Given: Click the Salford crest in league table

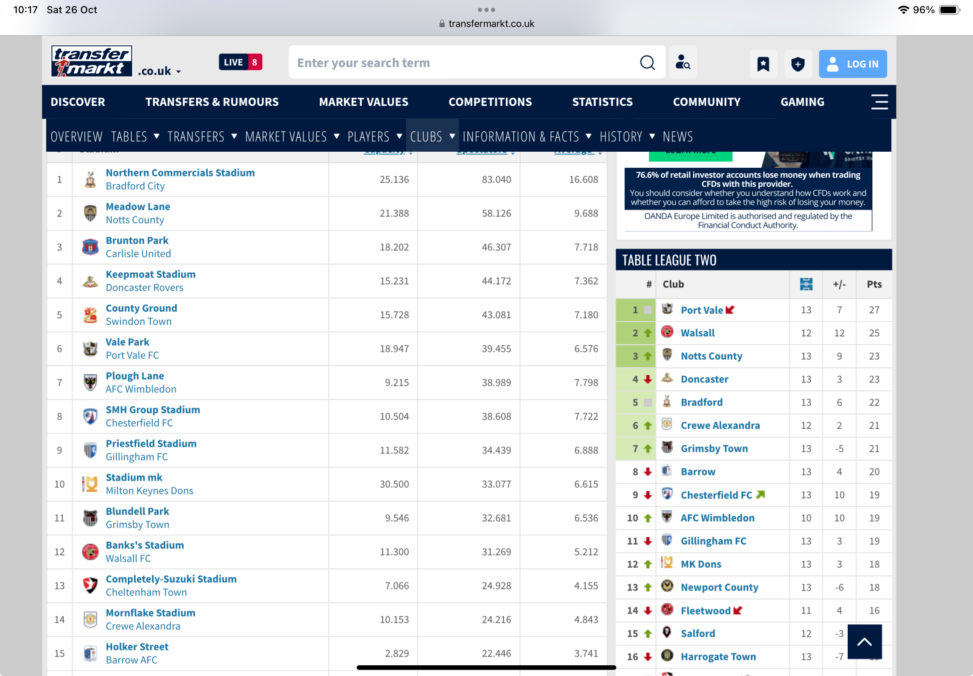Looking at the screenshot, I should click(x=667, y=632).
